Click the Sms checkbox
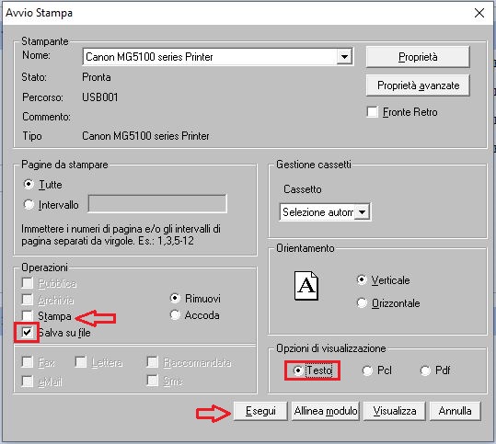 click(153, 381)
